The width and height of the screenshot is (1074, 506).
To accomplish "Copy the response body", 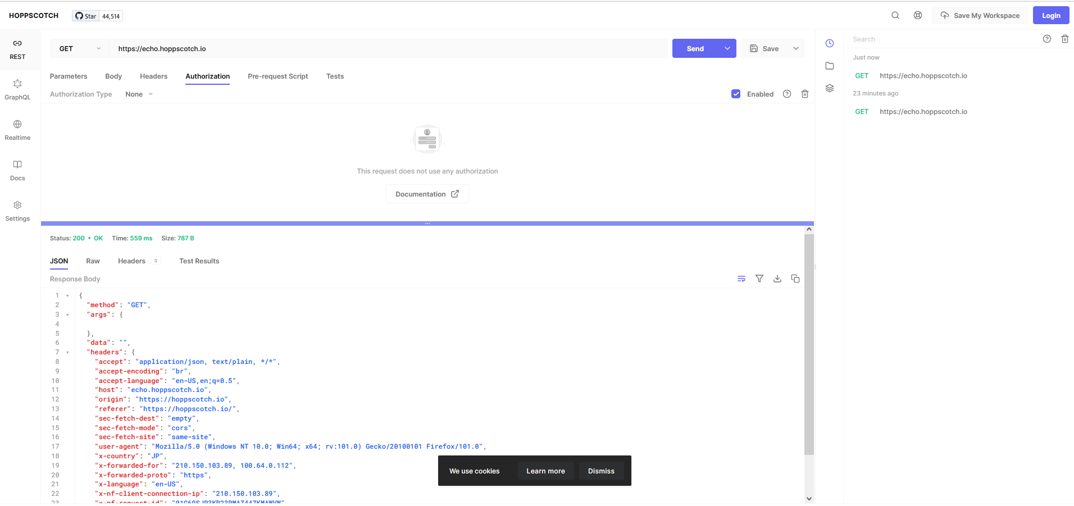I will tap(795, 279).
